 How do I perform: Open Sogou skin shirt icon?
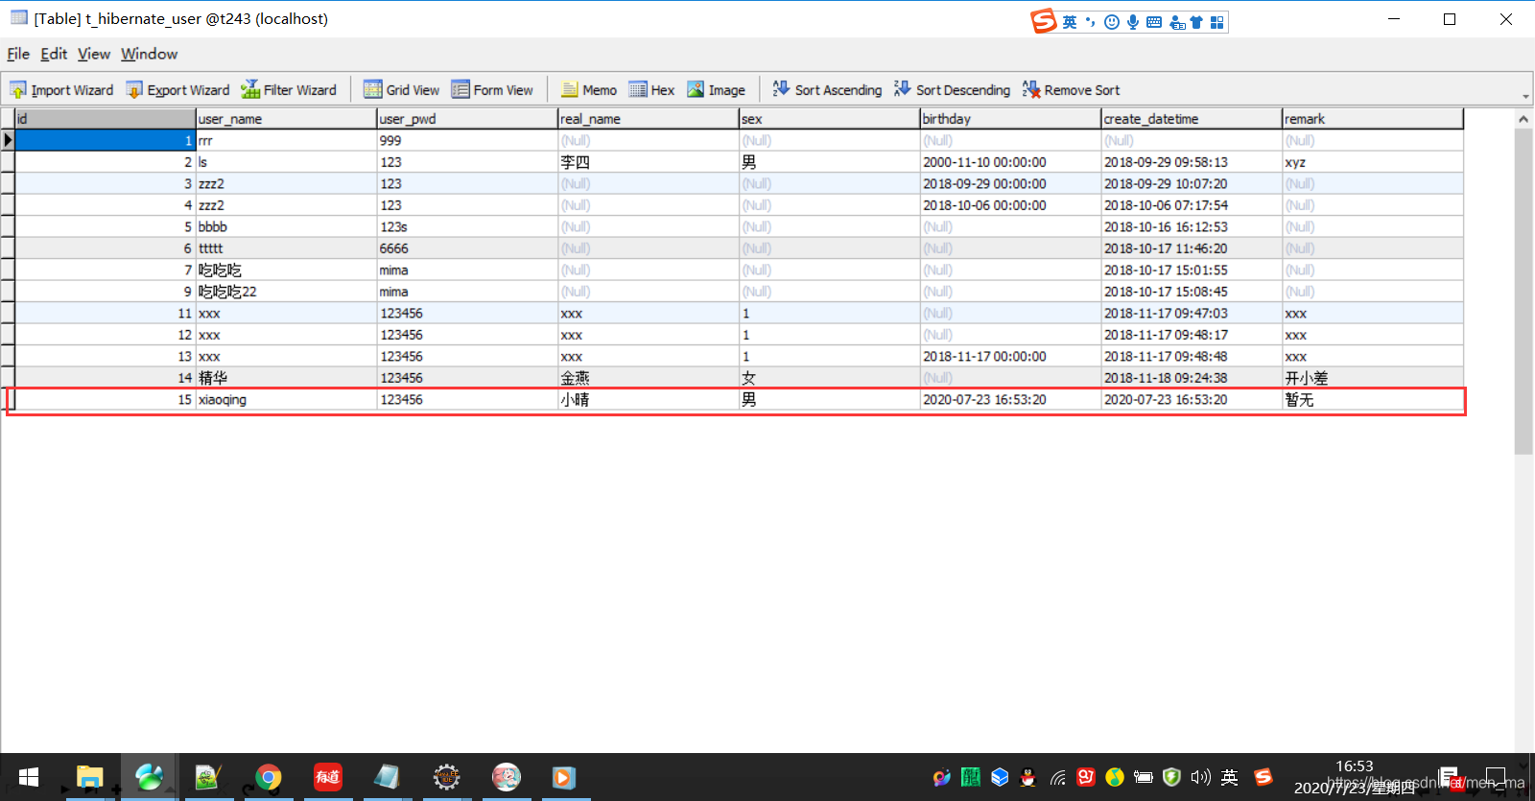tap(1196, 22)
